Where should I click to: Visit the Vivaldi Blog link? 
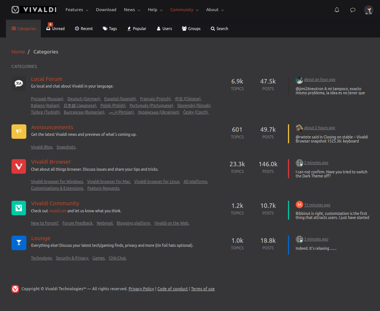(42, 147)
